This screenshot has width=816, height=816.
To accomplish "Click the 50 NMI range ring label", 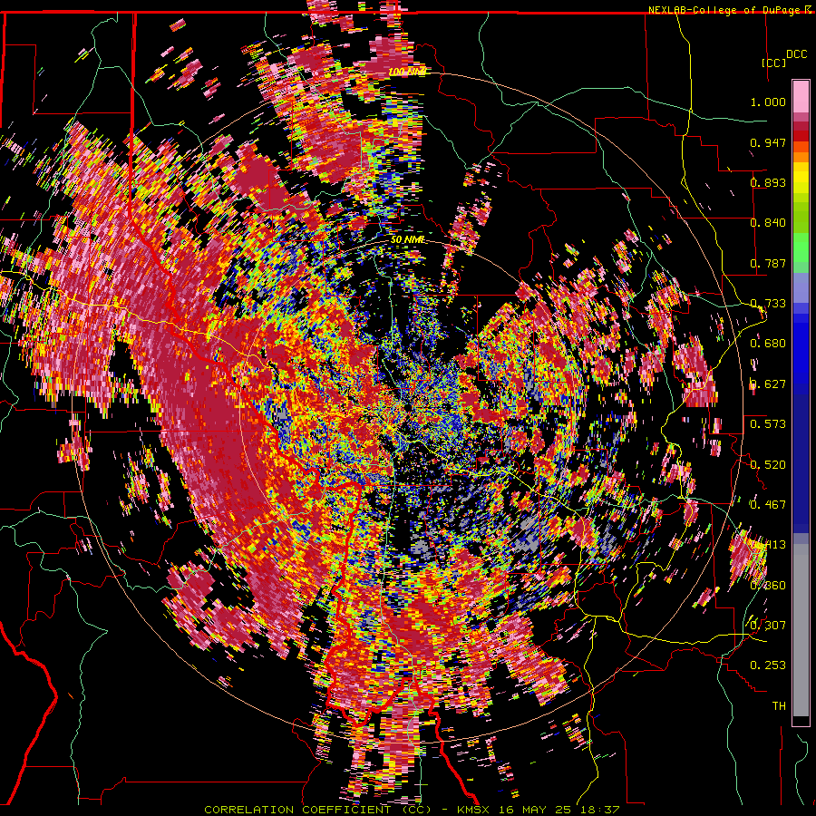I will (407, 239).
